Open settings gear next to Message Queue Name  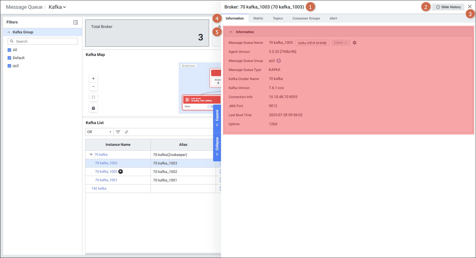(x=355, y=43)
